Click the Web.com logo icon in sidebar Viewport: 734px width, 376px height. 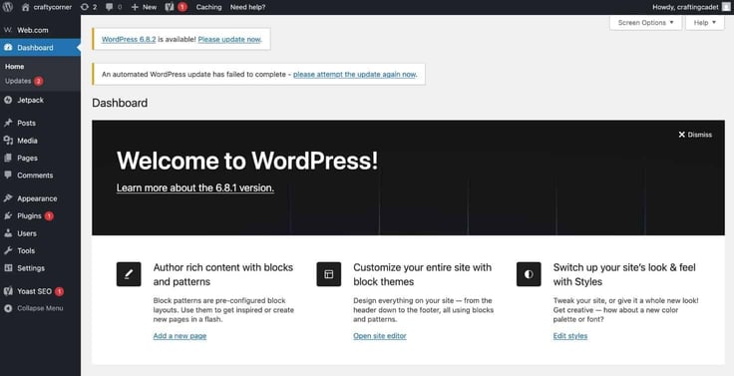[8, 30]
